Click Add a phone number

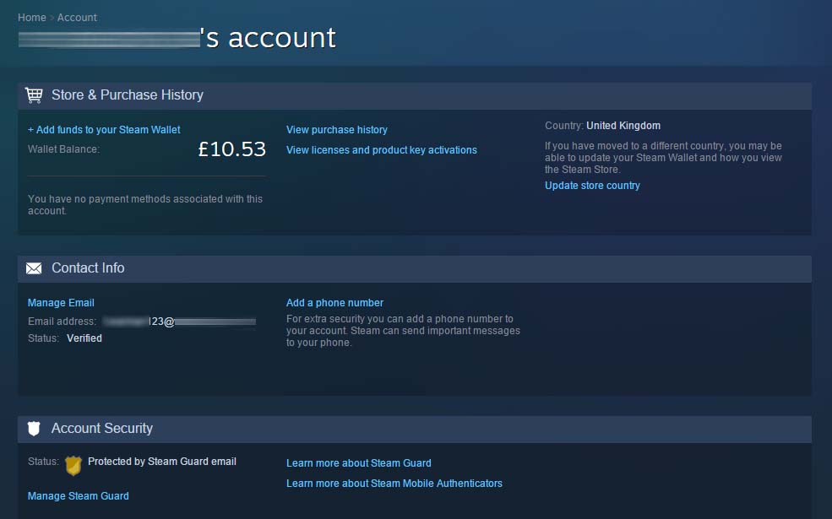334,303
